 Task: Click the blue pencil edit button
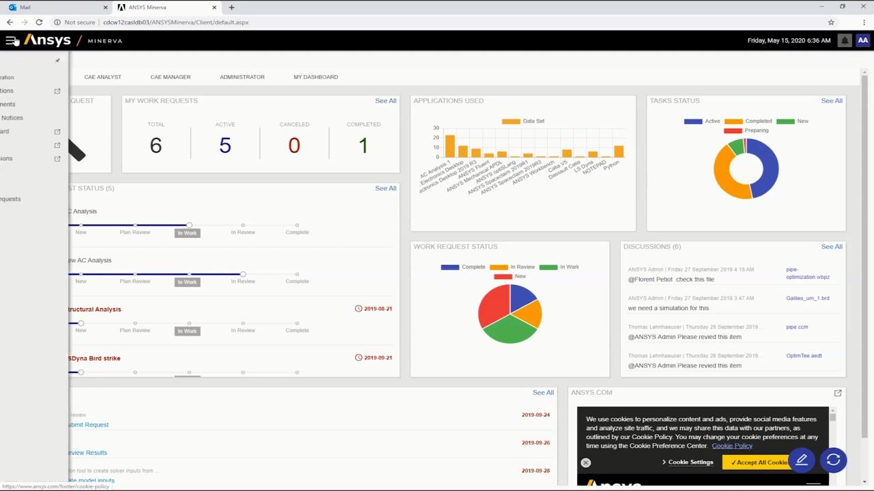(802, 460)
